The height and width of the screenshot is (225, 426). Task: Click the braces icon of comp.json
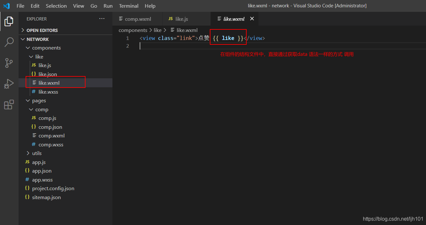point(34,127)
